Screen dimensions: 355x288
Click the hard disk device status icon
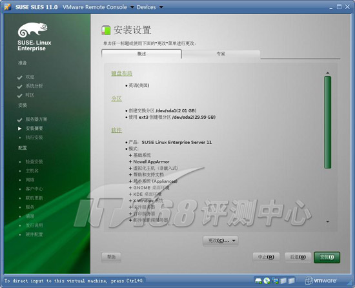(x=258, y=281)
